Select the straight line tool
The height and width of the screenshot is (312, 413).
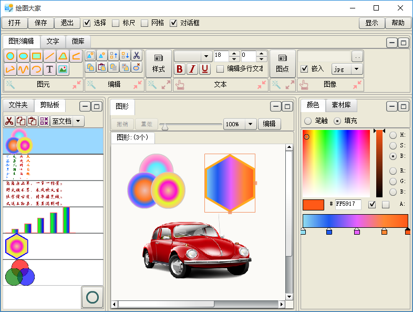coord(49,56)
